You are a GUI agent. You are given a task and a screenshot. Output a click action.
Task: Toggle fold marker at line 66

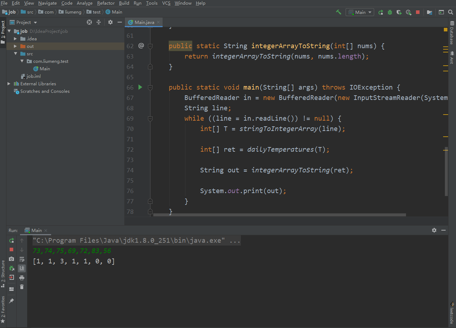tap(150, 87)
